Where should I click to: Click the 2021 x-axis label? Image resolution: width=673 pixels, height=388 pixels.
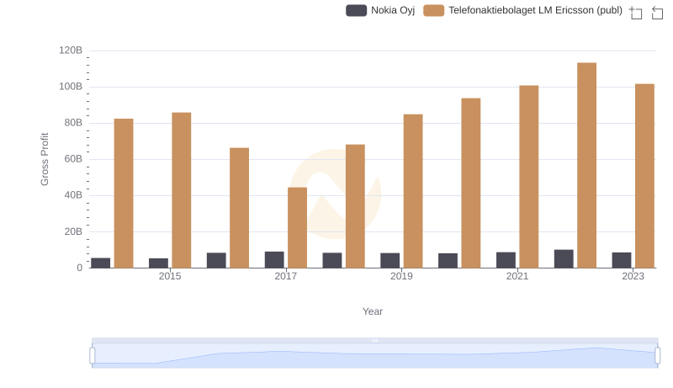517,276
